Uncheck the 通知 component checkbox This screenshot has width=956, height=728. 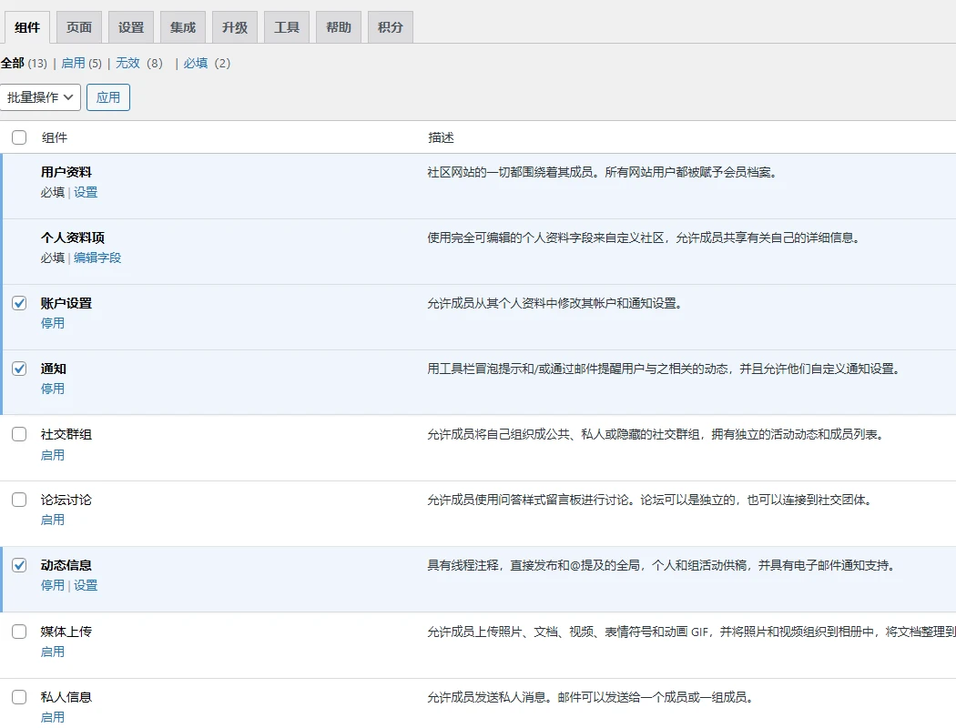[19, 369]
